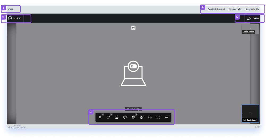
Task: Click the version v2.7.13 text
Action: tap(257, 127)
